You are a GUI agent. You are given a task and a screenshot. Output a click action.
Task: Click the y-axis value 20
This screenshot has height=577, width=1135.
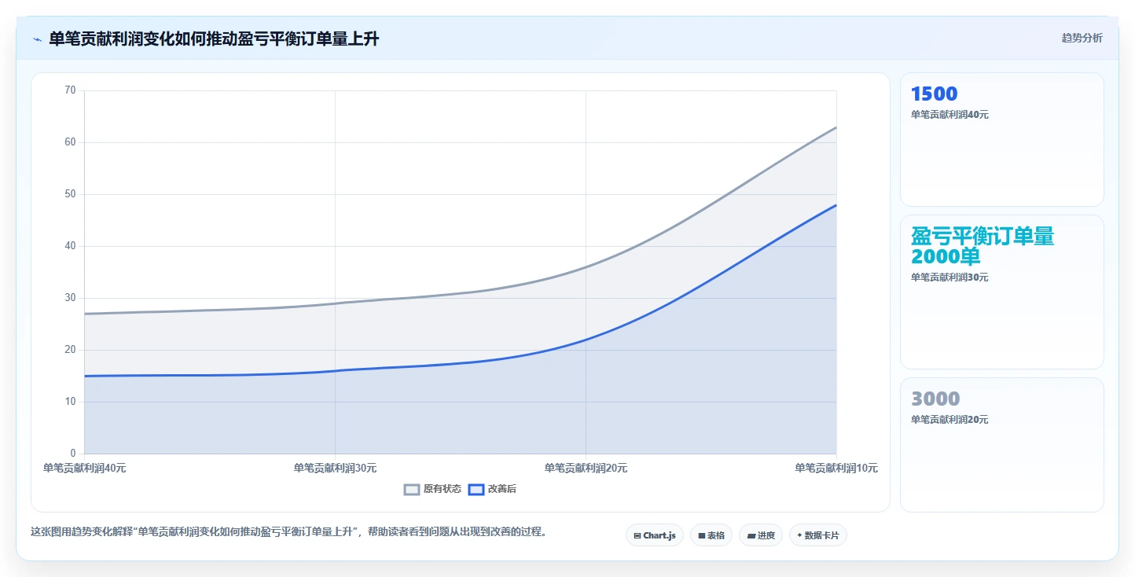(70, 350)
